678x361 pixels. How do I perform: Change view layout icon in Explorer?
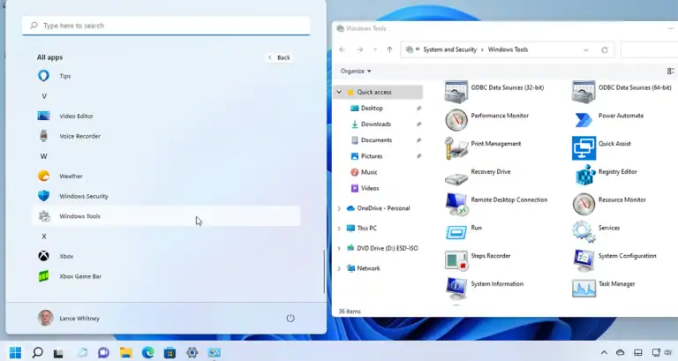click(x=671, y=71)
